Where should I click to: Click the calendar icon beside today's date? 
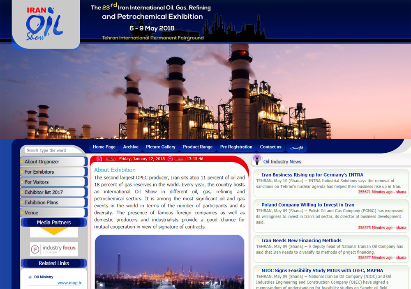(x=99, y=159)
